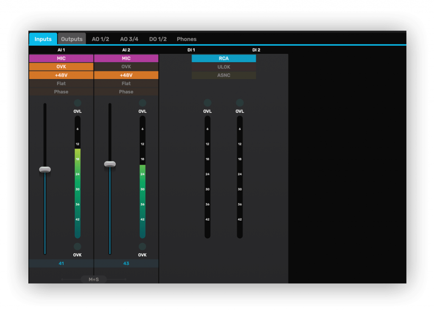Click the AI 1 gain fader handle
Image resolution: width=434 pixels, height=311 pixels.
[x=45, y=169]
